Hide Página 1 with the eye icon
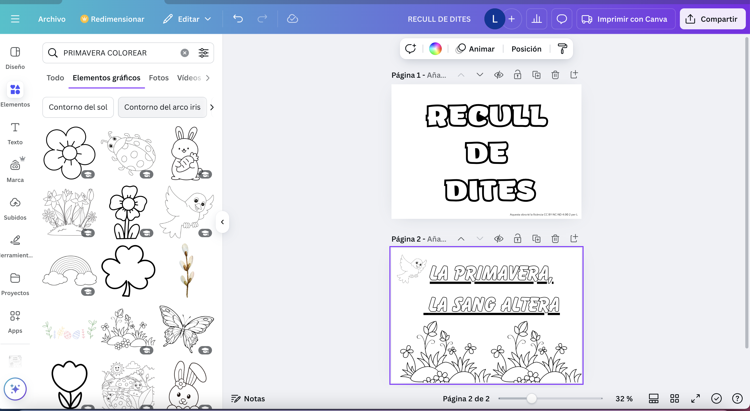 tap(499, 75)
